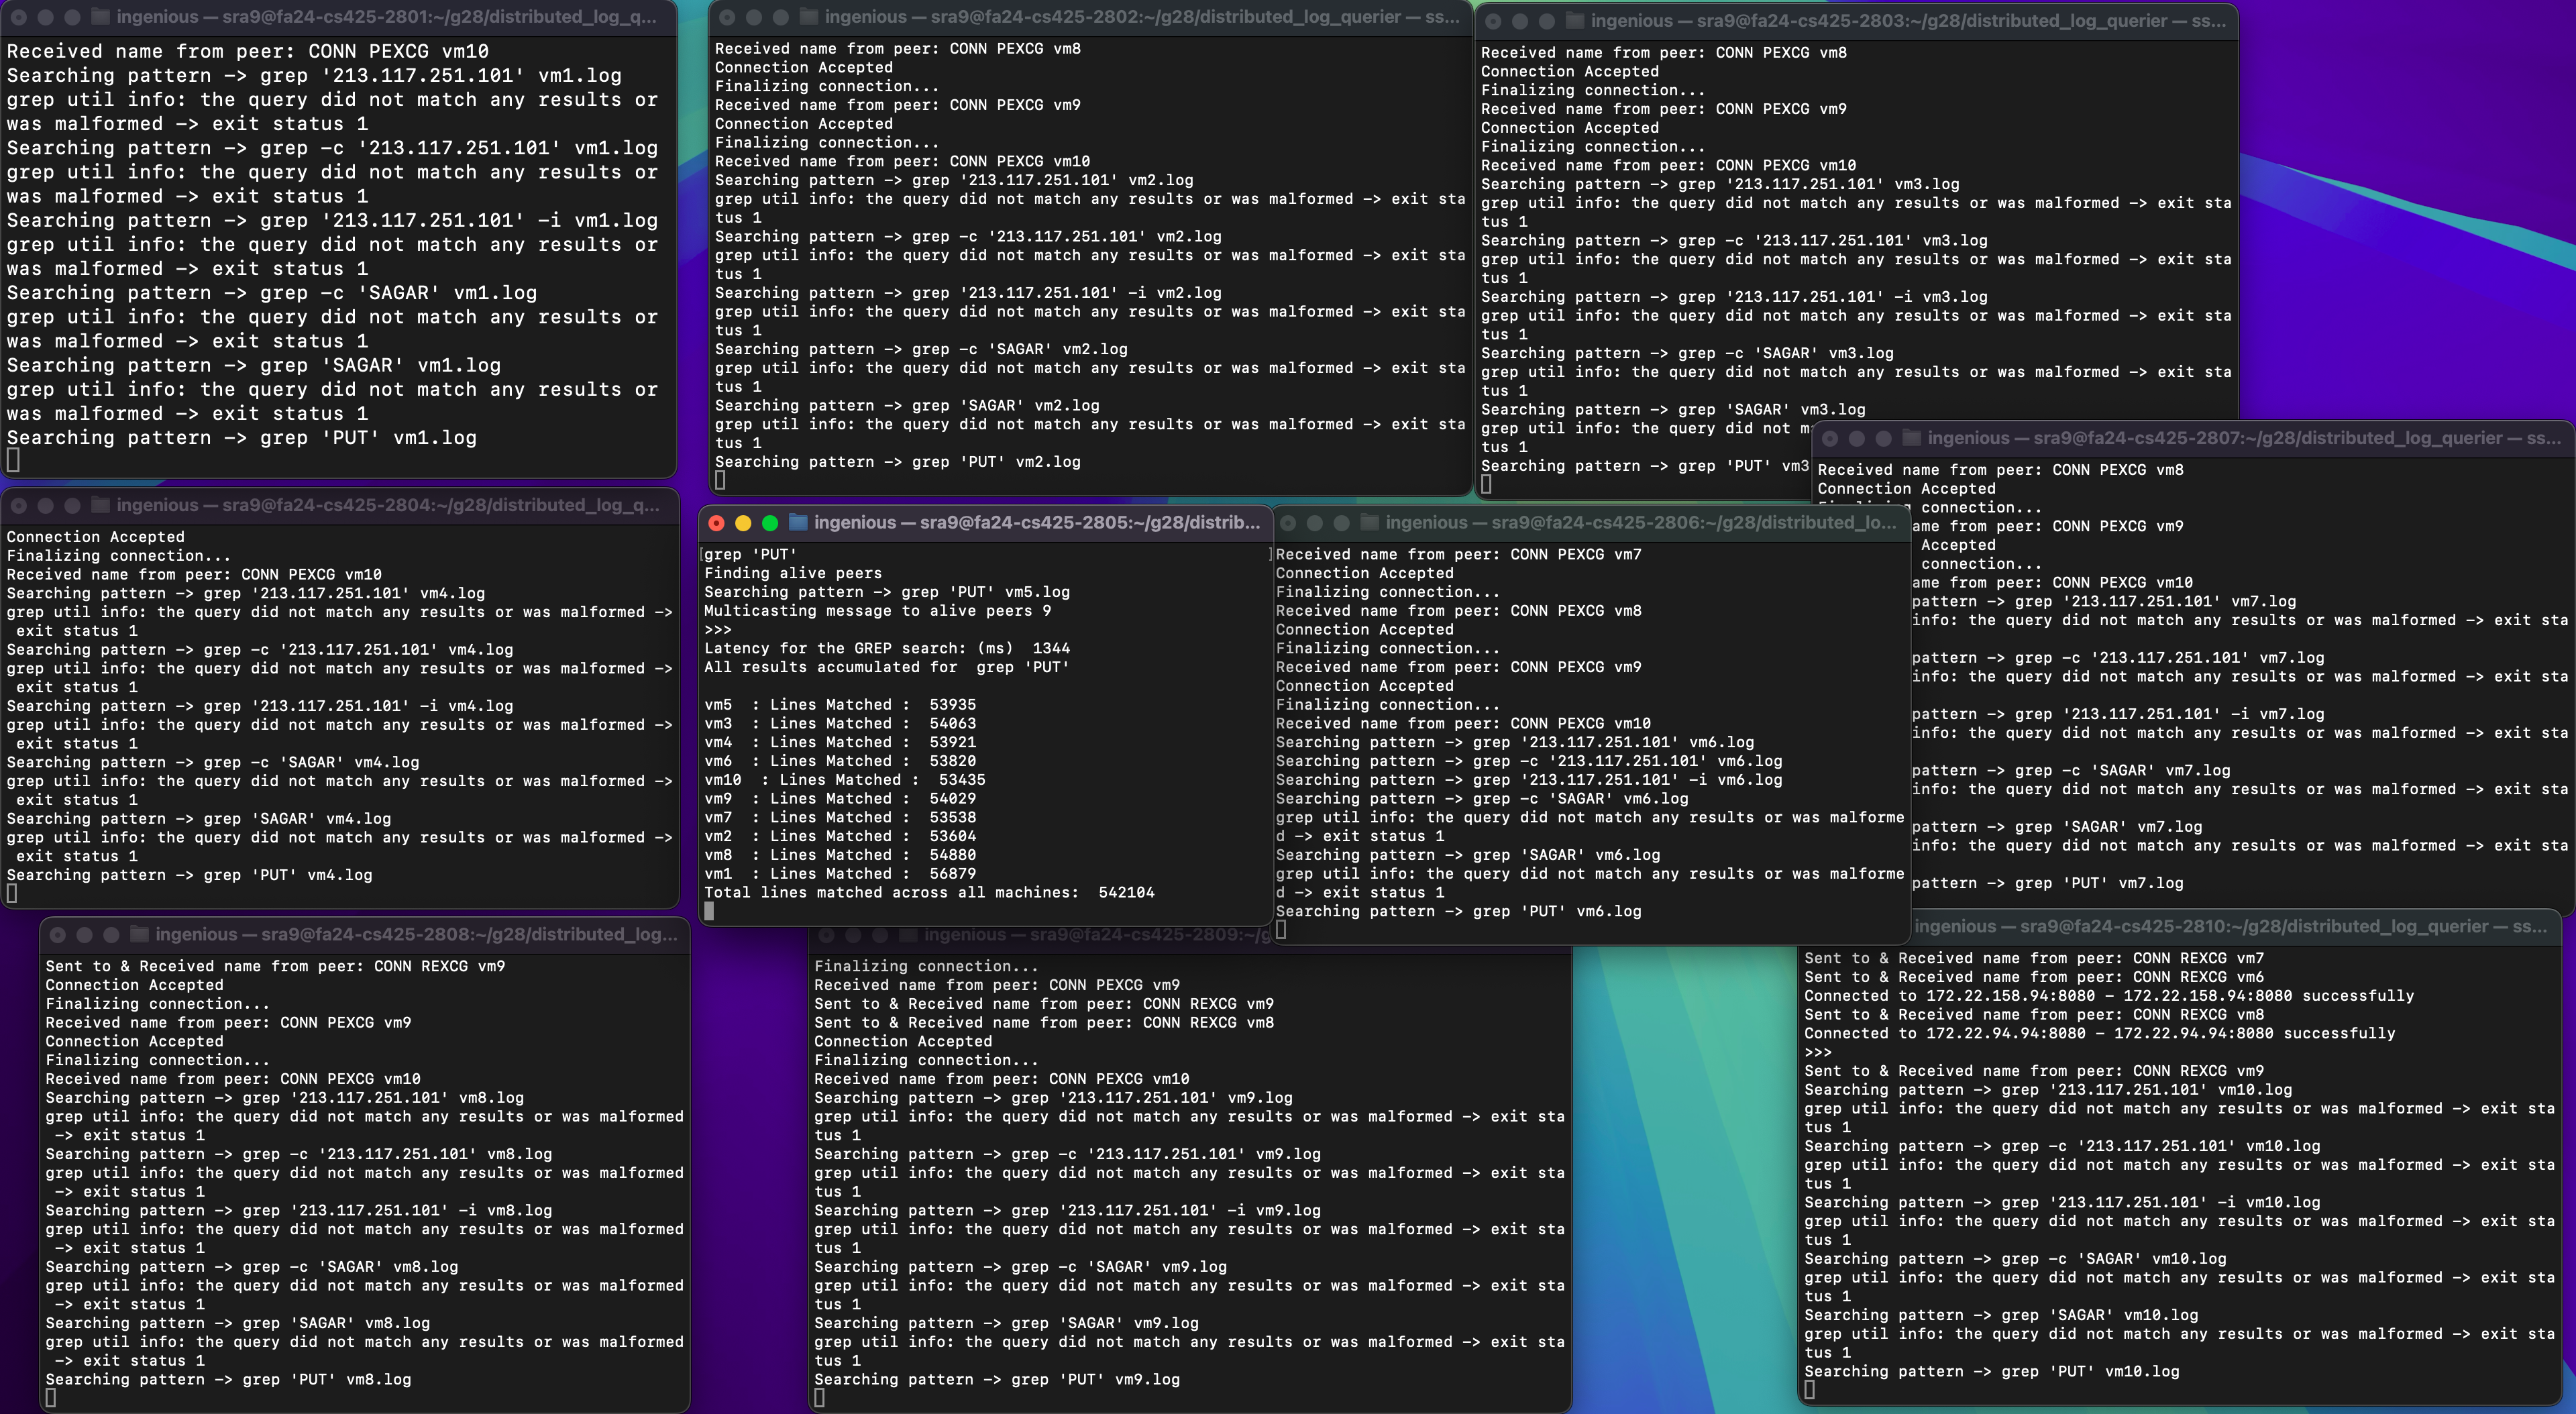Focus the fa24-cs425-2801 terminal by its title

386,17
